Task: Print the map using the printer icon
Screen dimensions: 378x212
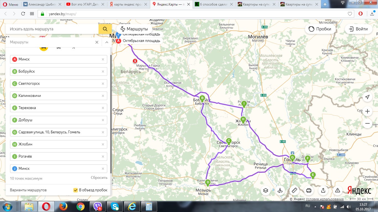Action: point(309,190)
